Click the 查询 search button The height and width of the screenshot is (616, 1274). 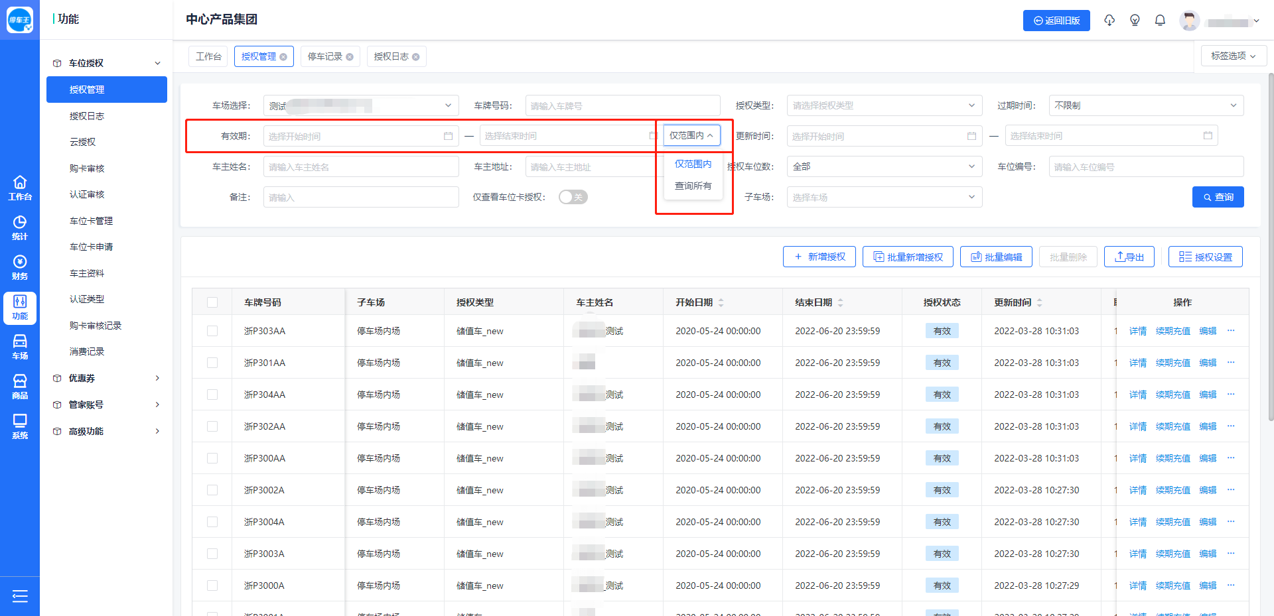click(1218, 197)
